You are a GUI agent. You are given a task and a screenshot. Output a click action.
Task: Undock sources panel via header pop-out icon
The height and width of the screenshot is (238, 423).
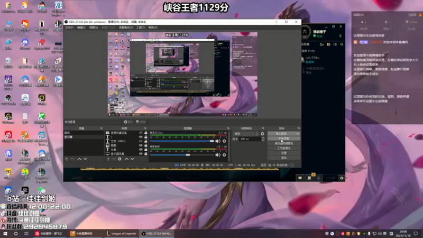tap(145, 128)
